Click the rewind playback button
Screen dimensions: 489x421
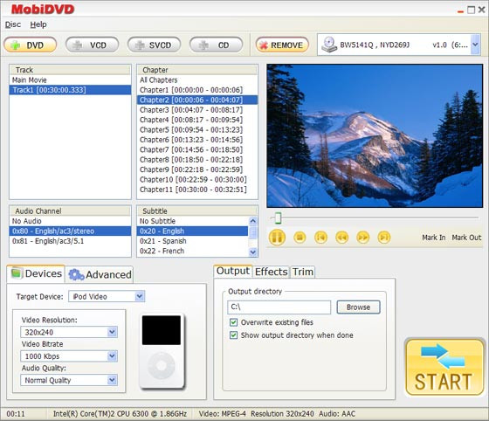341,238
